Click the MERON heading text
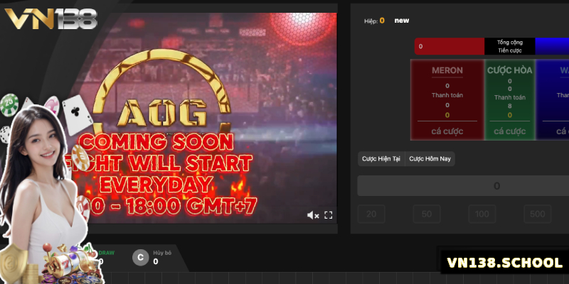569x284 pixels. click(x=447, y=70)
